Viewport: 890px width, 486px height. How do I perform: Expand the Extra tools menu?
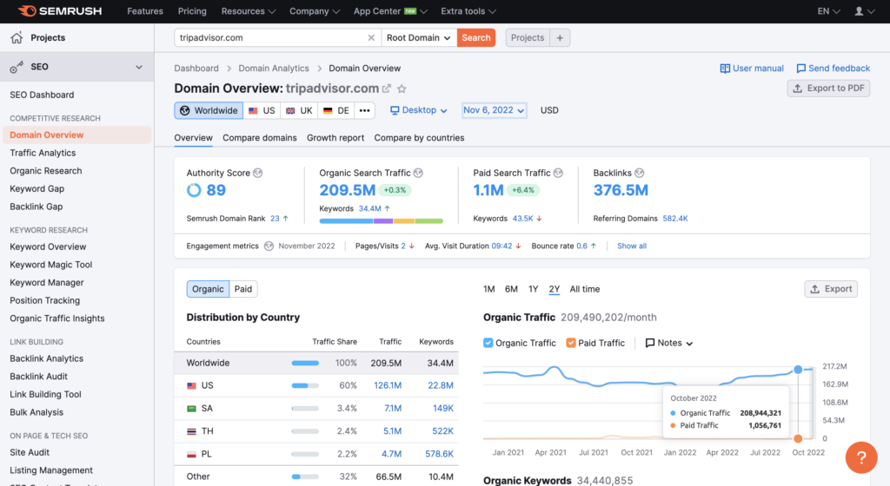[x=468, y=11]
